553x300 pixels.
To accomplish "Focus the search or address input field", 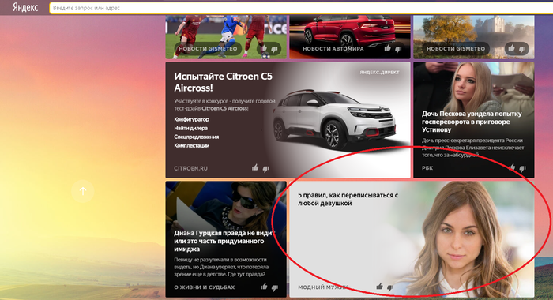I will [301, 8].
